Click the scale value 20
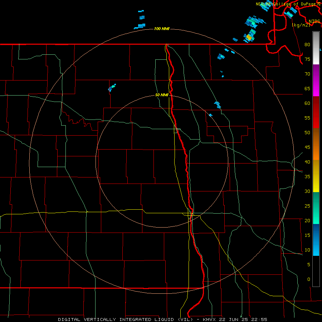The width and height of the screenshot is (322, 322). pyautogui.click(x=307, y=220)
